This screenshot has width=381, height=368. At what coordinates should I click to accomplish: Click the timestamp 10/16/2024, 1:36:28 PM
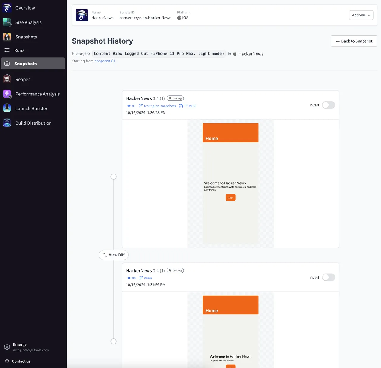coord(146,113)
